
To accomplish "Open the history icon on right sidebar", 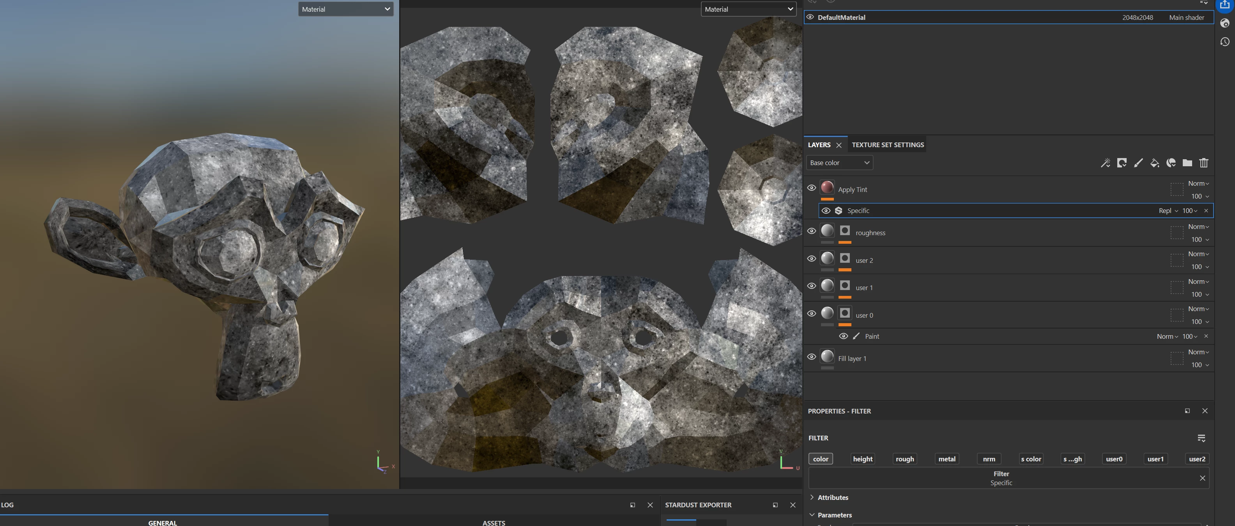I will click(1224, 42).
